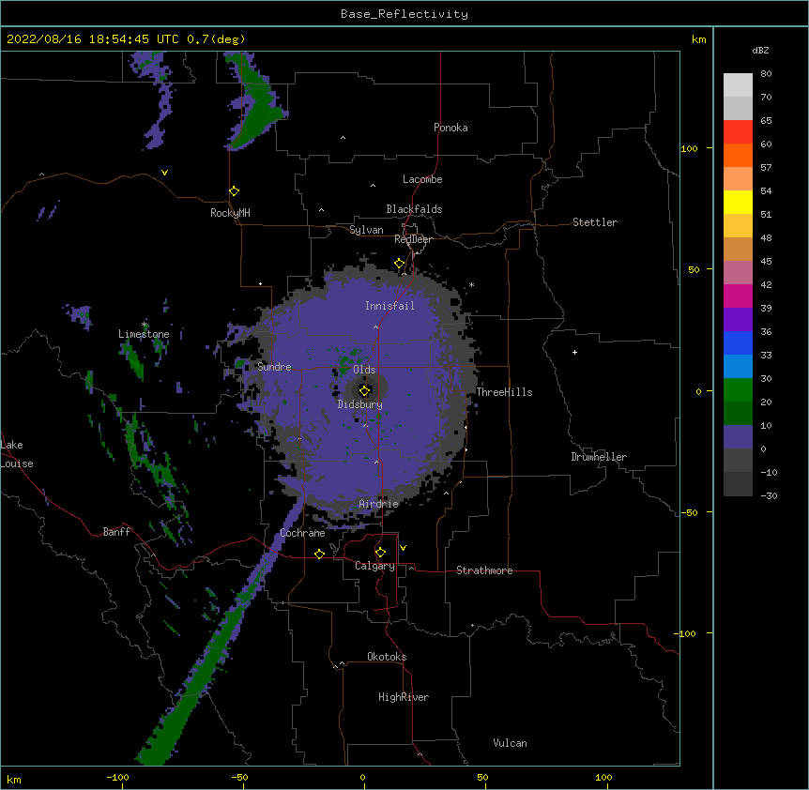Click the asterisk marker above Limestone
Screen dimensions: 809x790
pyautogui.click(x=144, y=325)
